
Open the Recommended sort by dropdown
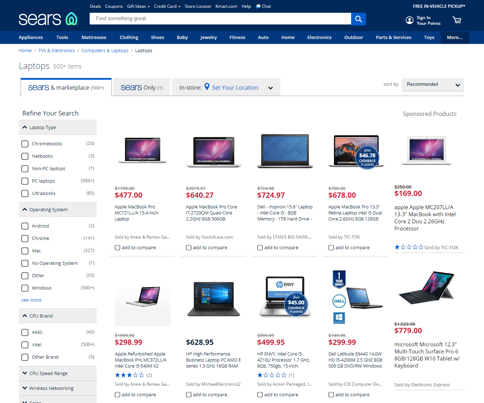click(432, 84)
